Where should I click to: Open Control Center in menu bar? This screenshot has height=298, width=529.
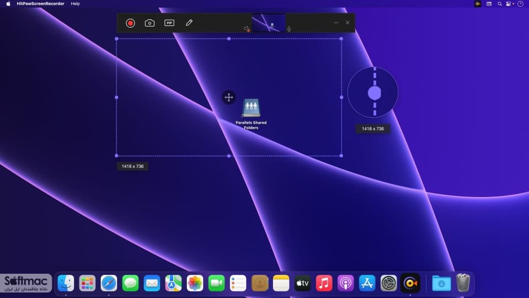click(510, 4)
